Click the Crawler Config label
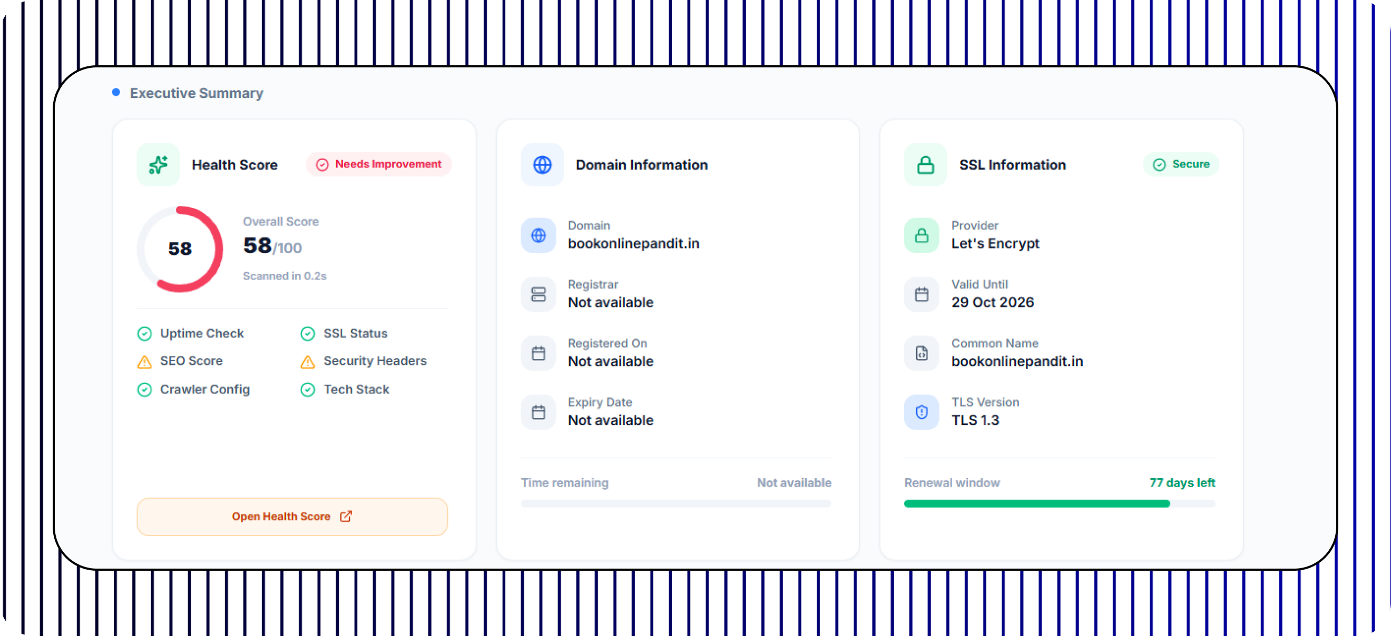This screenshot has width=1391, height=636. point(205,390)
